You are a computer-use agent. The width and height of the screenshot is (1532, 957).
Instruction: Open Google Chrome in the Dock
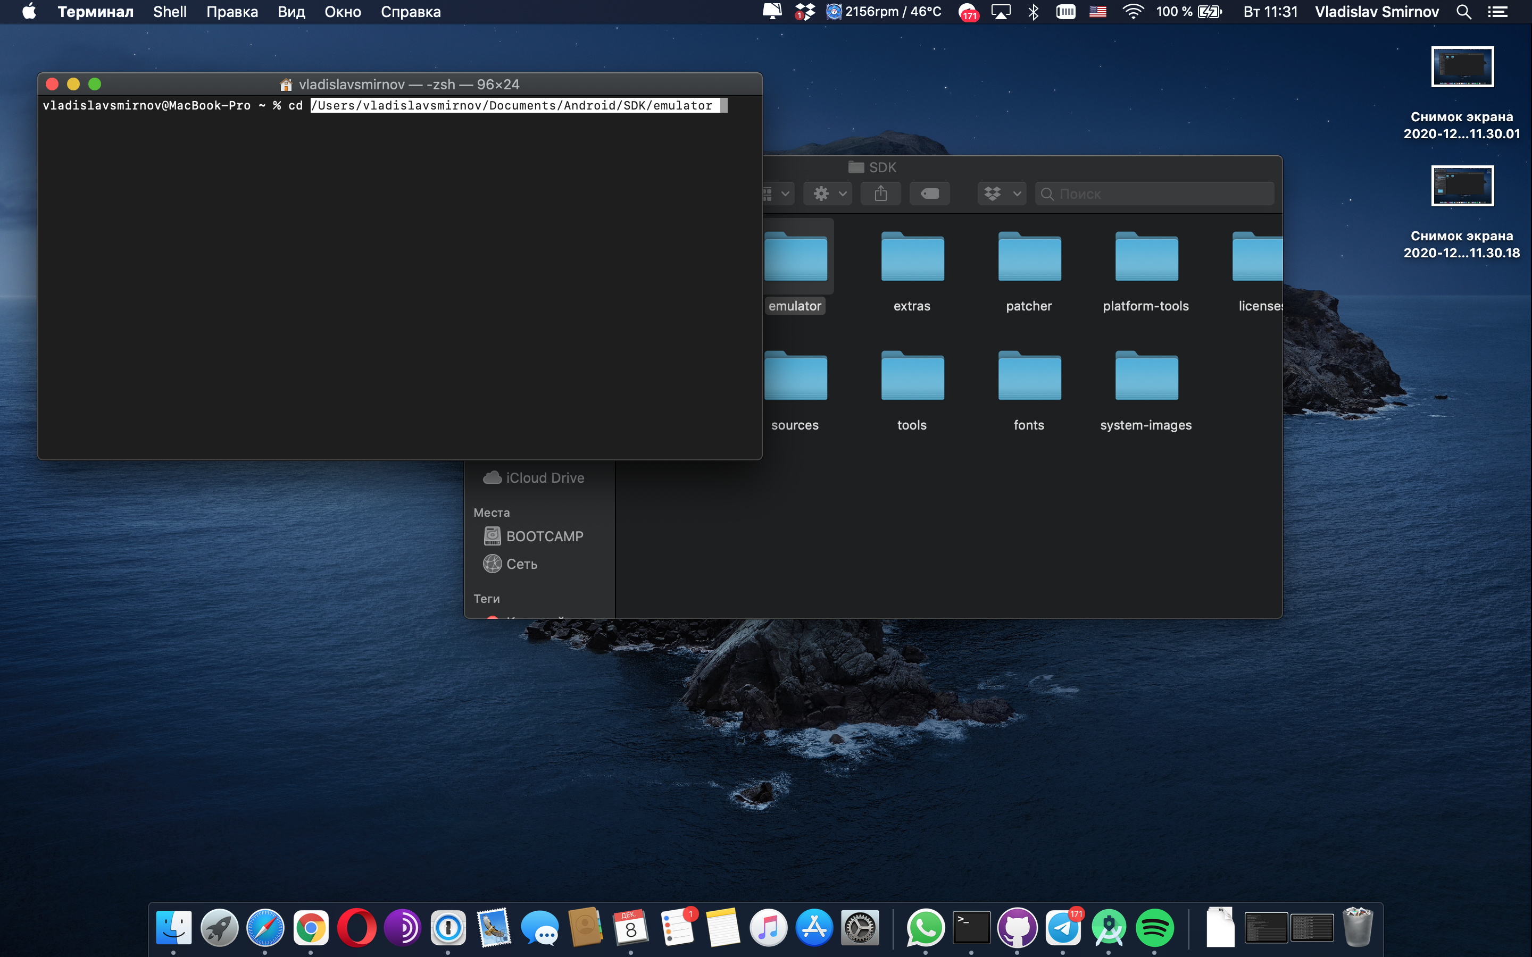311,928
